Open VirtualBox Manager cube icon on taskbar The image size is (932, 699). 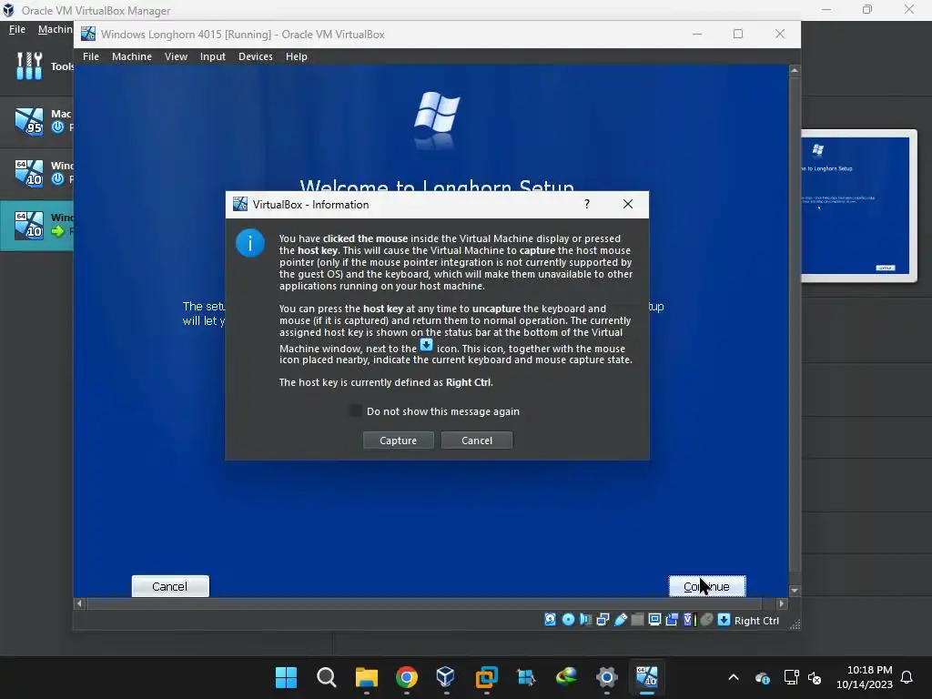point(446,677)
